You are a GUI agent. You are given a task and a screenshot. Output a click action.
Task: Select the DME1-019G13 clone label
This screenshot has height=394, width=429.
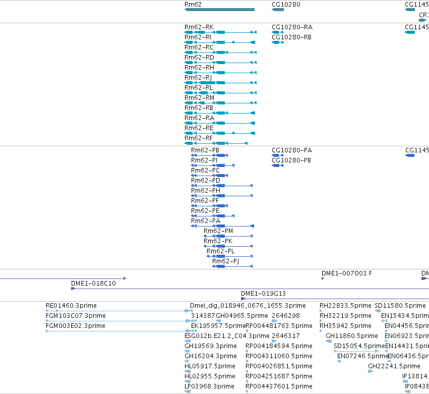(263, 294)
